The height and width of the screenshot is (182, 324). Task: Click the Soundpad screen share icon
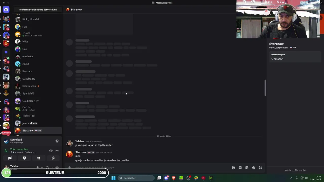57,141
